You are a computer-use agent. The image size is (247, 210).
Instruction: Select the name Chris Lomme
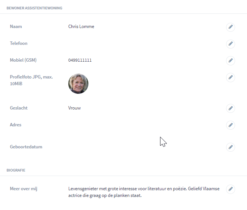click(81, 27)
